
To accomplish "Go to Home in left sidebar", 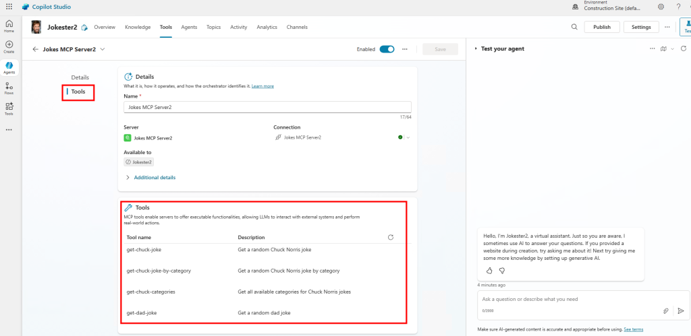I will (x=9, y=26).
